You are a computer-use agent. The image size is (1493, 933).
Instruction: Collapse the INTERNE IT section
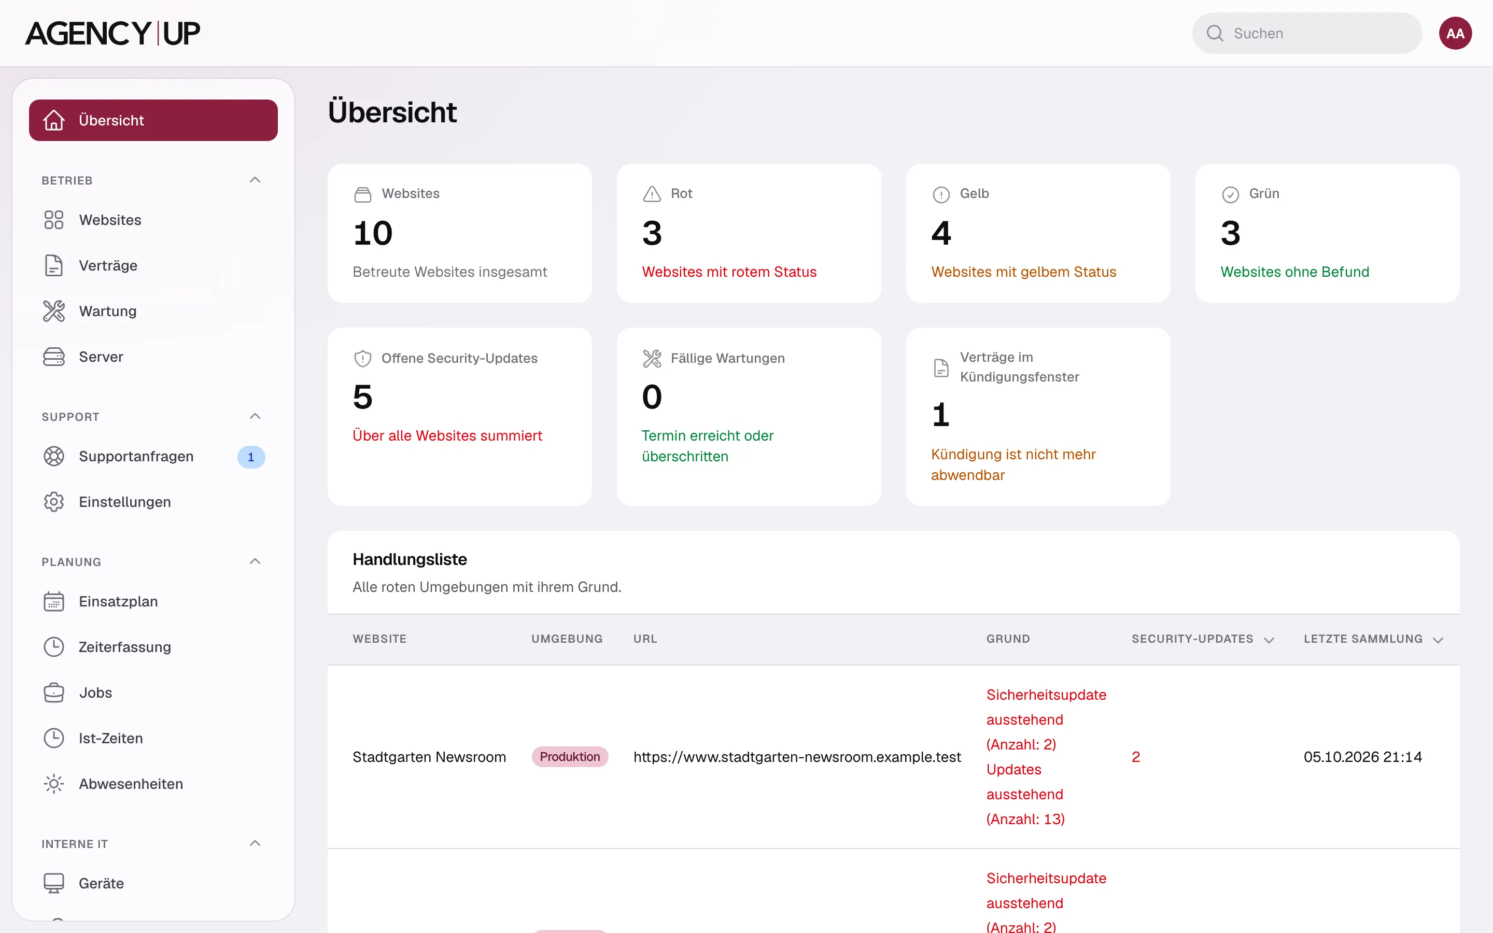255,843
